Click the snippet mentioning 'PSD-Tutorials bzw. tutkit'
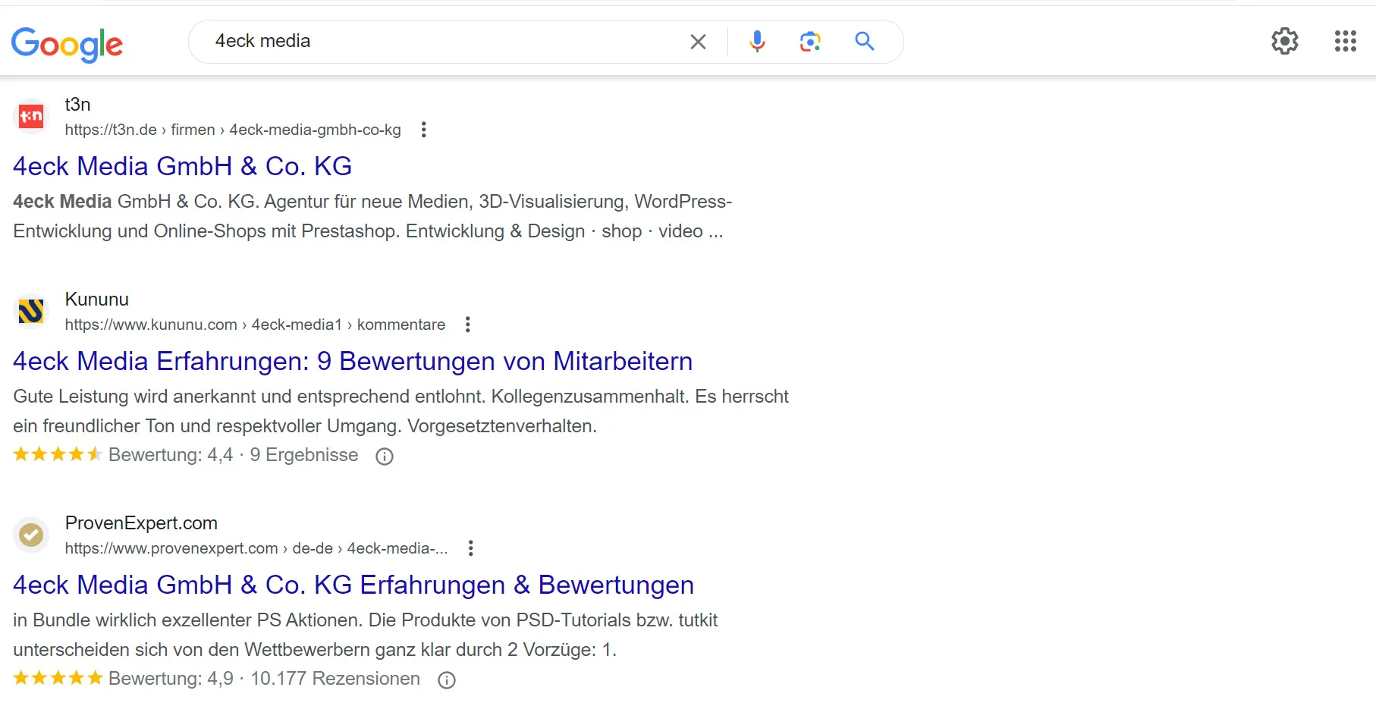 coord(365,635)
